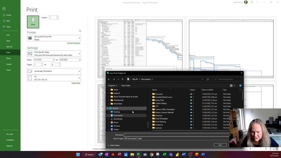Click the Save button in dialog
The image size is (281, 158).
click(x=220, y=145)
